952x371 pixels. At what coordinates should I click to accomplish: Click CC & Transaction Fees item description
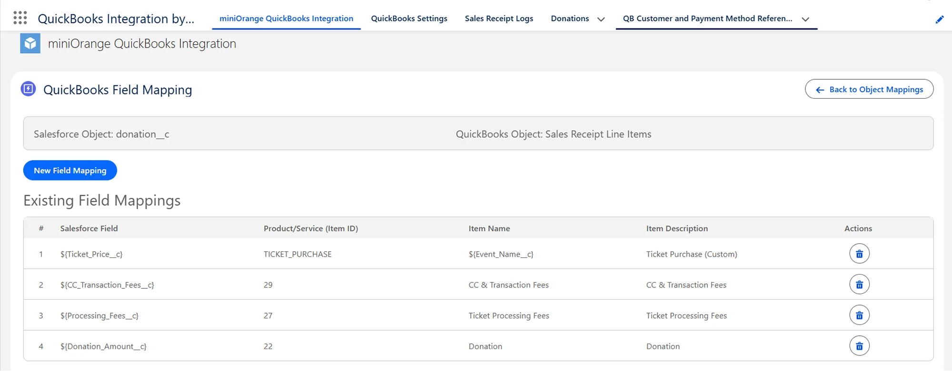[686, 285]
